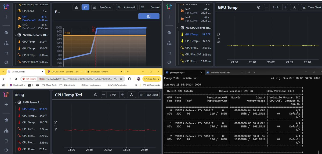The width and height of the screenshot is (322, 154).
Task: Show more bookmarks with double chevron
Action: pos(136,85)
